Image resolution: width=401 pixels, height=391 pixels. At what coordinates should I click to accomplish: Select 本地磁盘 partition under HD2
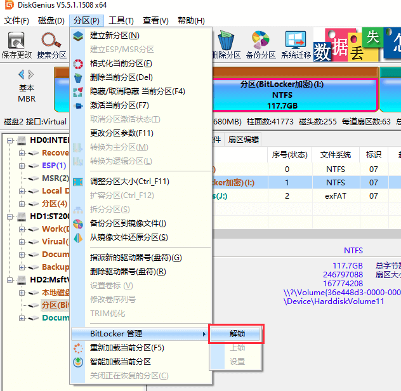[x=55, y=293]
